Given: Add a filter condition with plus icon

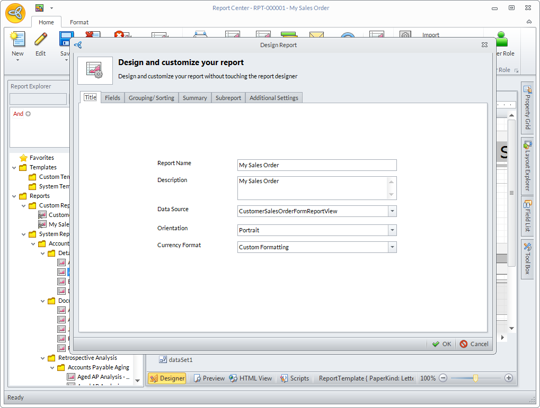Looking at the screenshot, I should tap(28, 114).
